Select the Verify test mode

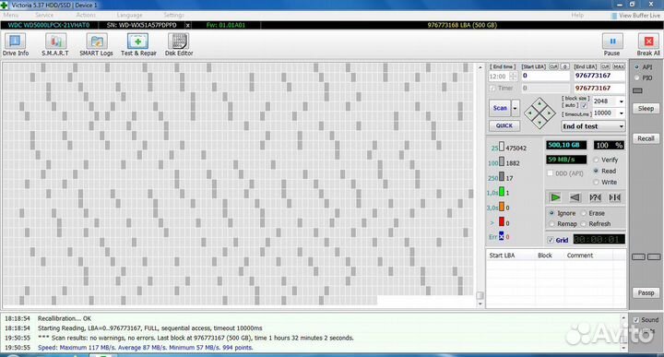pyautogui.click(x=596, y=160)
